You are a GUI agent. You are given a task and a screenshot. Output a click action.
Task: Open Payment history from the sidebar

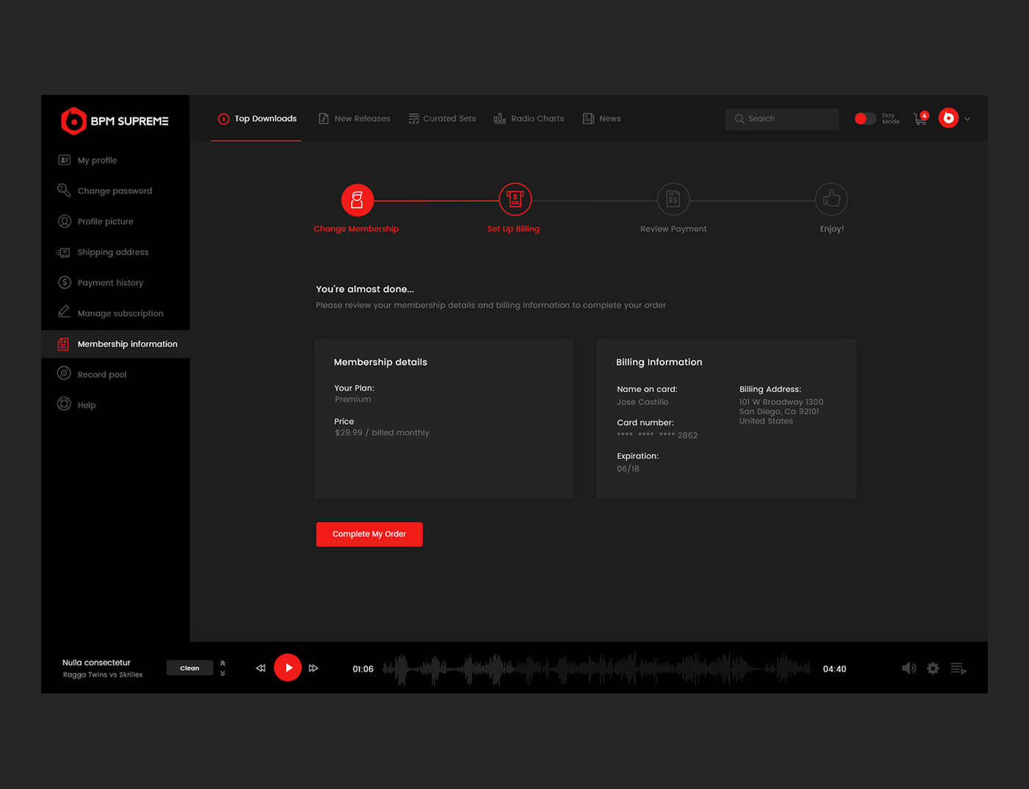(x=110, y=282)
